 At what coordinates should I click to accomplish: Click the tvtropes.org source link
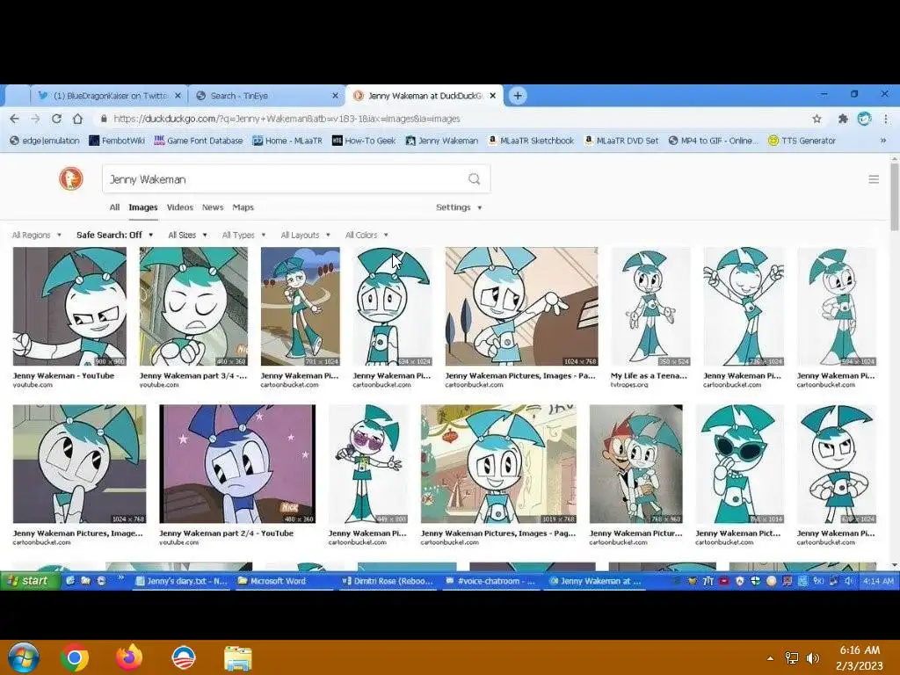pyautogui.click(x=629, y=385)
